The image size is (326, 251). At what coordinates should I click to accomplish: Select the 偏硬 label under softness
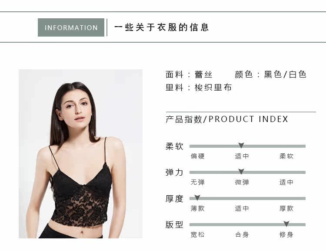click(x=197, y=156)
